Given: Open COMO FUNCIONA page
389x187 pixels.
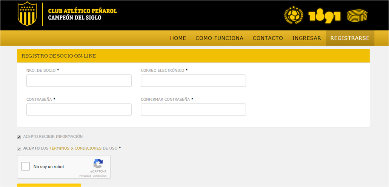Looking at the screenshot, I should (x=219, y=38).
